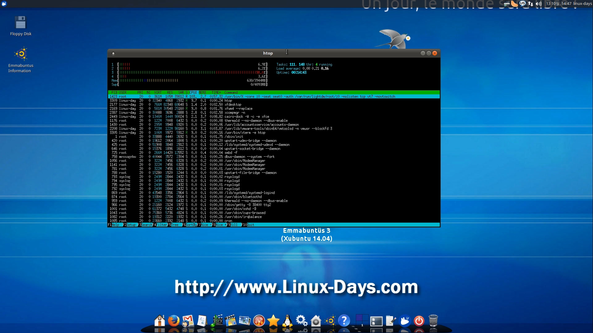Screen dimensions: 593x333
Task: Open the blue question mark help icon
Action: tap(344, 321)
